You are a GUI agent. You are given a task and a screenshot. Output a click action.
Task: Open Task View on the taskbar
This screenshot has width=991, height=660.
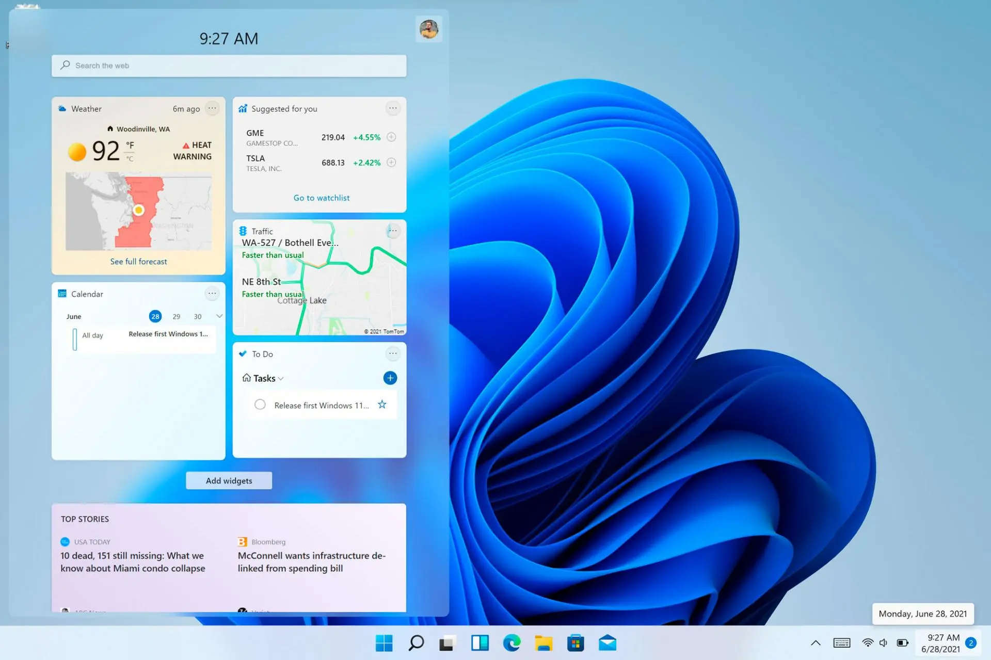(447, 643)
